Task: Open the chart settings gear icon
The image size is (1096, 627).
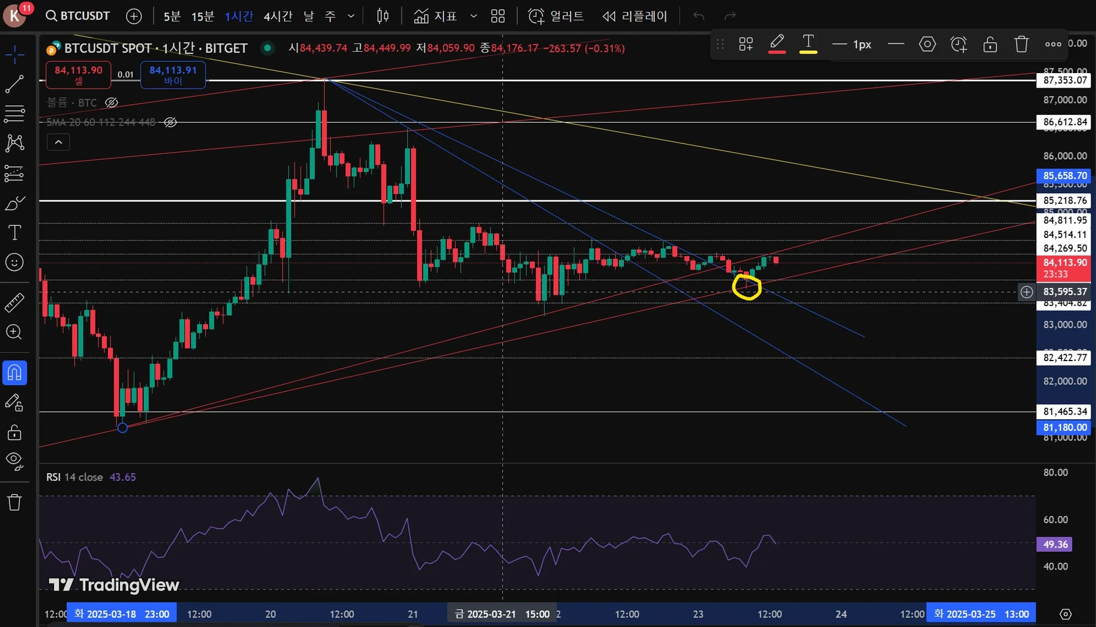Action: click(x=1066, y=614)
